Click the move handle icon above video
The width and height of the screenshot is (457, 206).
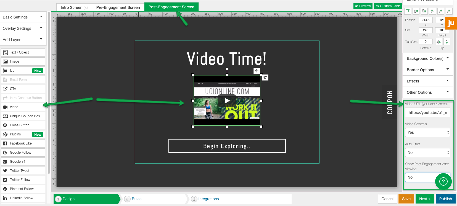[x=257, y=71]
